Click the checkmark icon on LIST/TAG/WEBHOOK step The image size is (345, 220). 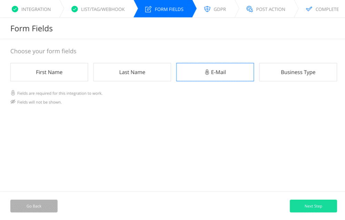click(75, 9)
